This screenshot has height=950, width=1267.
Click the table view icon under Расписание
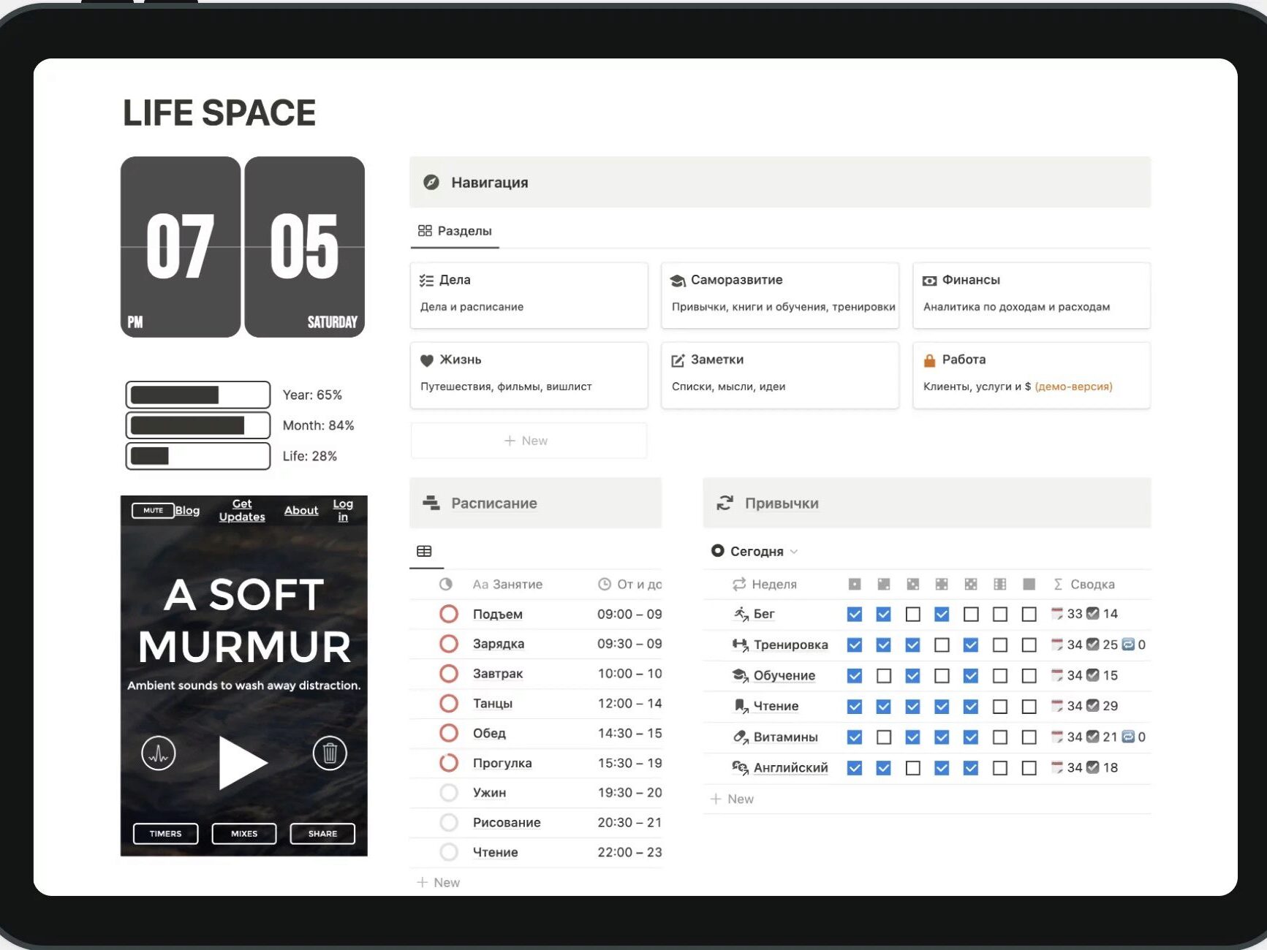(x=424, y=551)
